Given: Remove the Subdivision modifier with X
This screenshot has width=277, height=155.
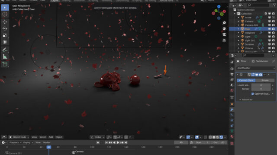Looking at the screenshot, I should 268,74.
